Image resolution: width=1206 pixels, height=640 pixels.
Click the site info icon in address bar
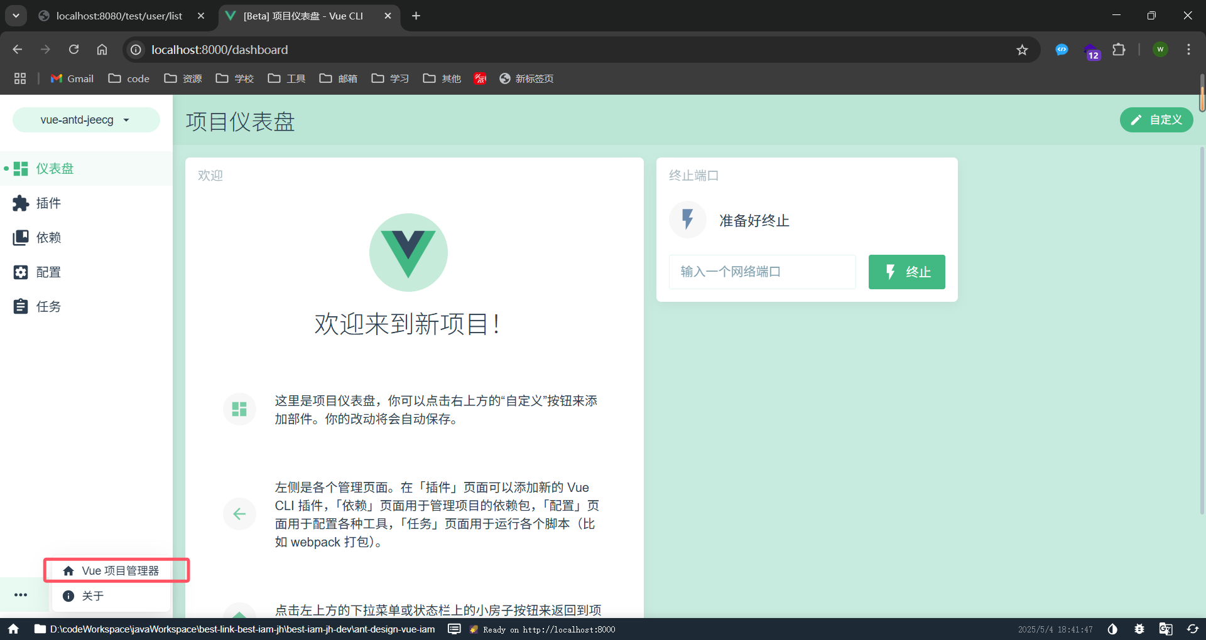click(136, 50)
